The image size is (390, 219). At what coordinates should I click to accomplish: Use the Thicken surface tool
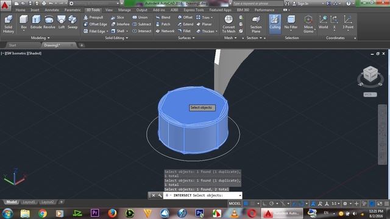pyautogui.click(x=205, y=31)
